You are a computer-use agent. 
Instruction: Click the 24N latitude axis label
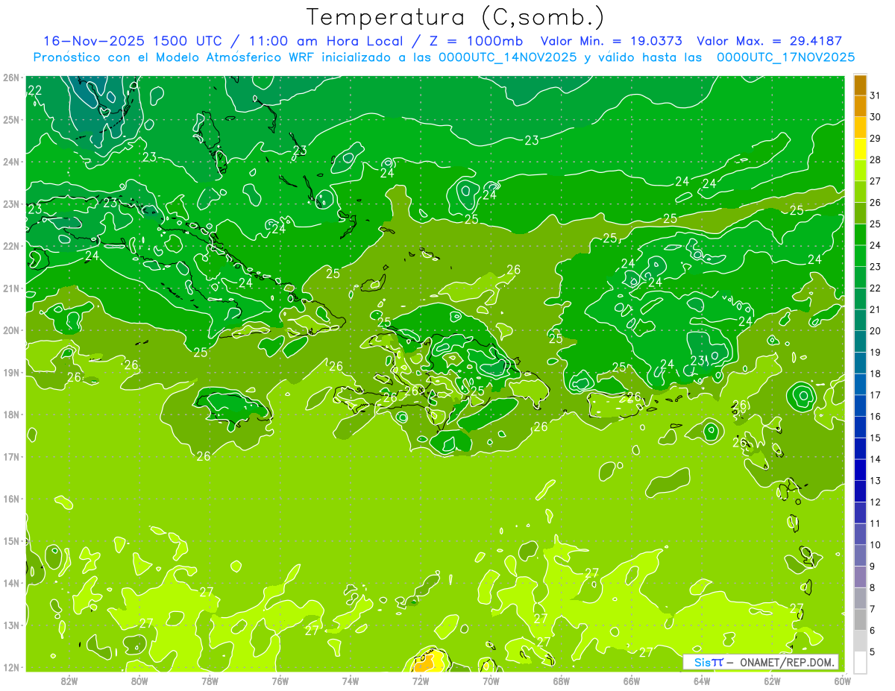pos(10,162)
